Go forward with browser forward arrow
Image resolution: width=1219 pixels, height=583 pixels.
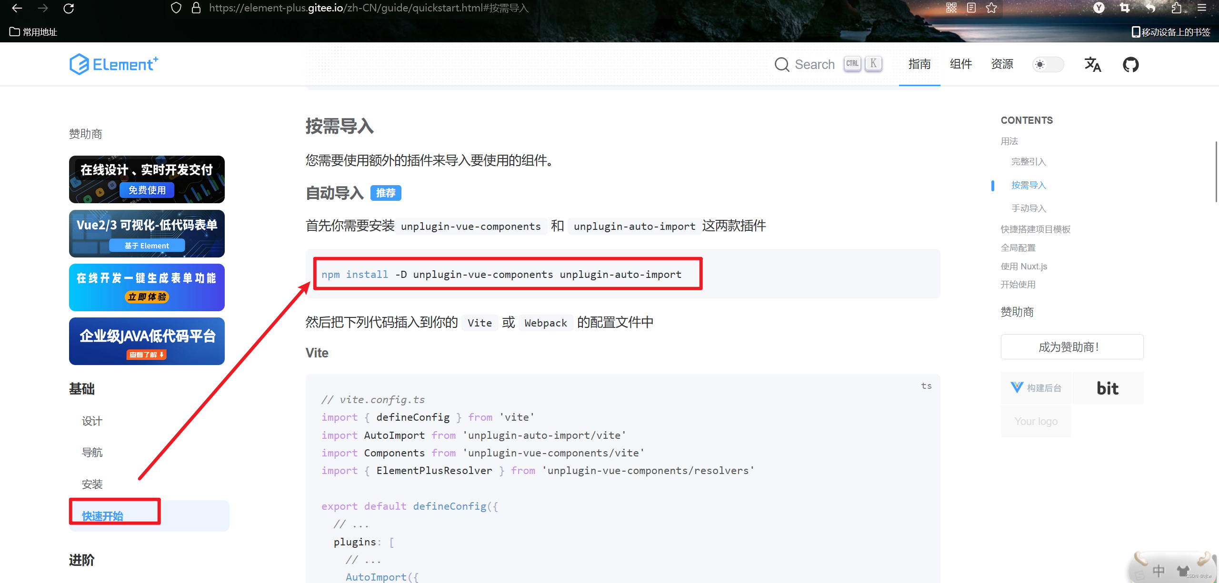pyautogui.click(x=43, y=8)
